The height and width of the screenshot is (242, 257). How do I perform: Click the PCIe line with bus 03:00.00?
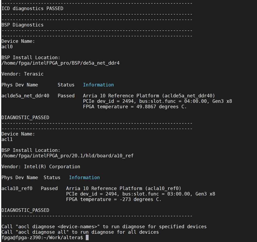point(140,194)
